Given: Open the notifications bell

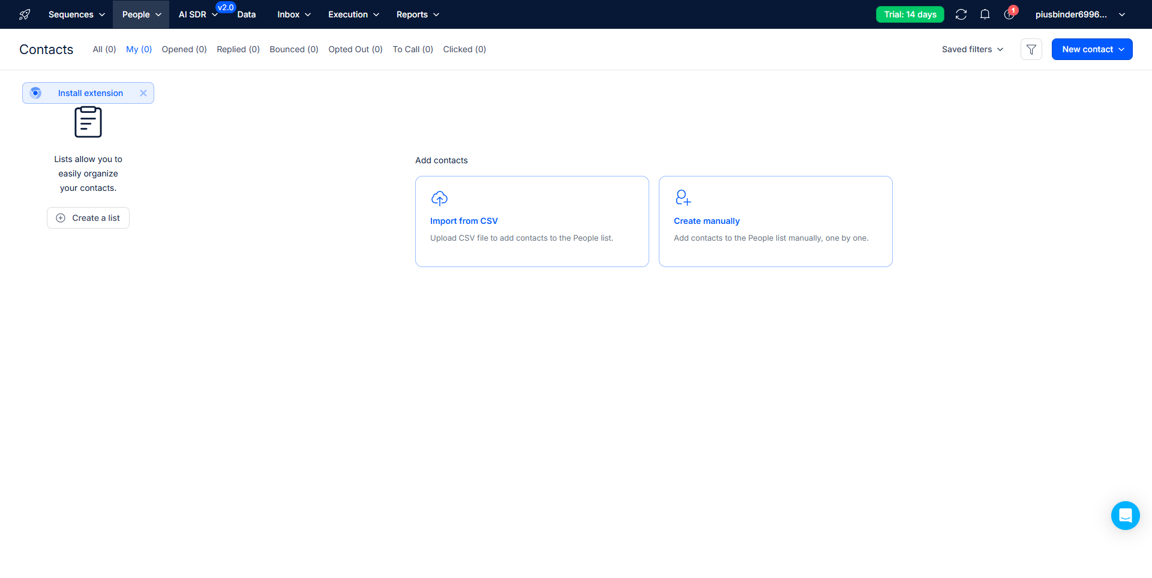Looking at the screenshot, I should click(x=985, y=14).
